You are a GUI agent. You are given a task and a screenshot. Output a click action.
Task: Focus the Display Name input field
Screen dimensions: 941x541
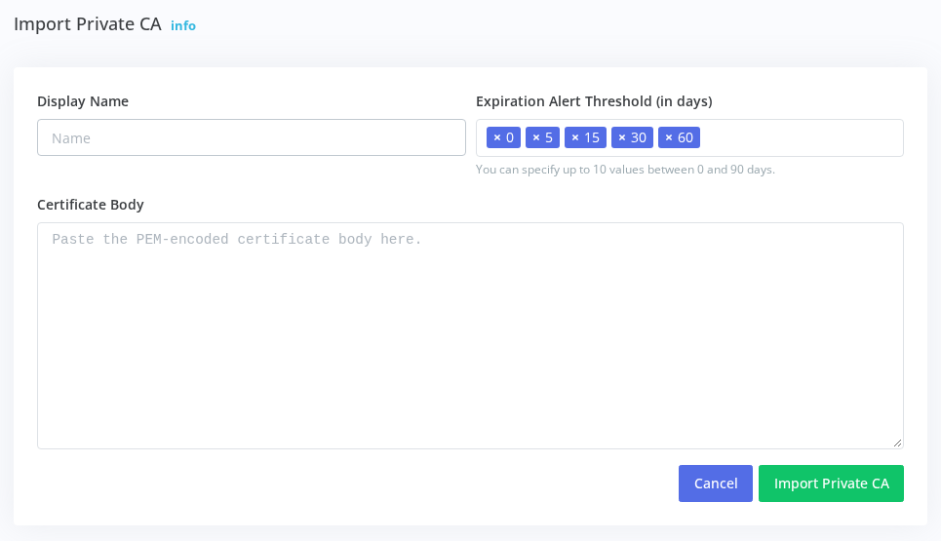252,138
